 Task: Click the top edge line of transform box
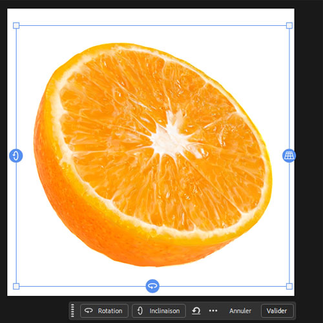pos(152,26)
